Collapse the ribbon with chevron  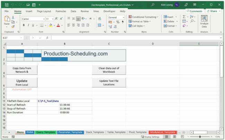pos(221,32)
